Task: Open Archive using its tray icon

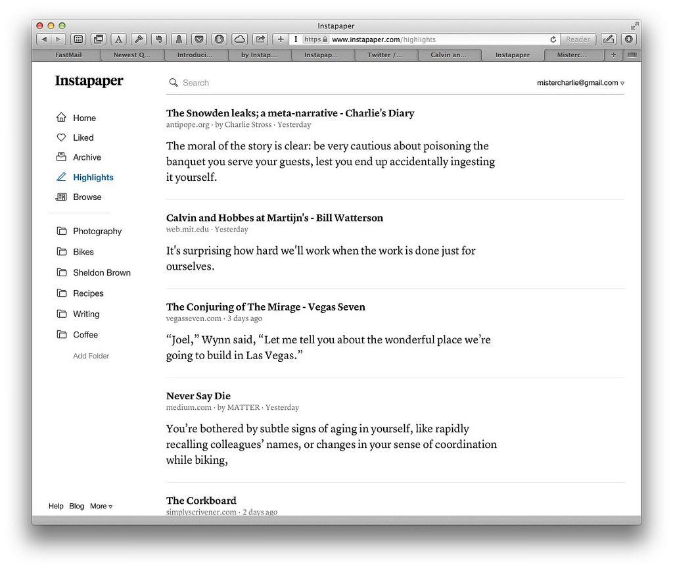Action: coord(61,157)
